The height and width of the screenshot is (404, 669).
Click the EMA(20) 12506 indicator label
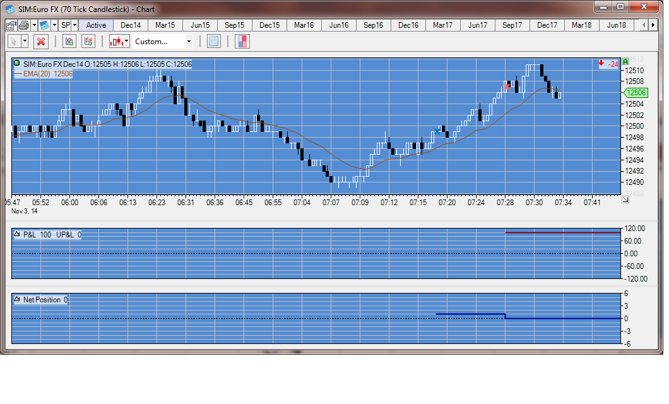point(43,74)
